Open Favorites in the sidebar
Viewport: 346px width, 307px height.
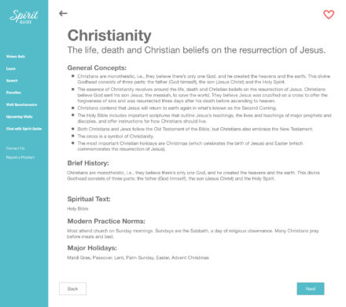pyautogui.click(x=13, y=93)
